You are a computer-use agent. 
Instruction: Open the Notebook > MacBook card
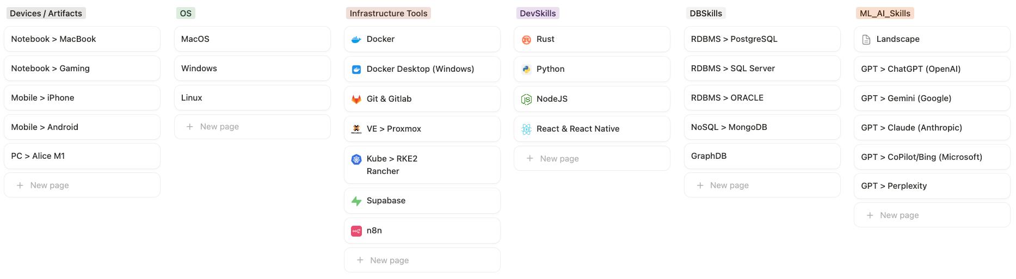[x=82, y=39]
